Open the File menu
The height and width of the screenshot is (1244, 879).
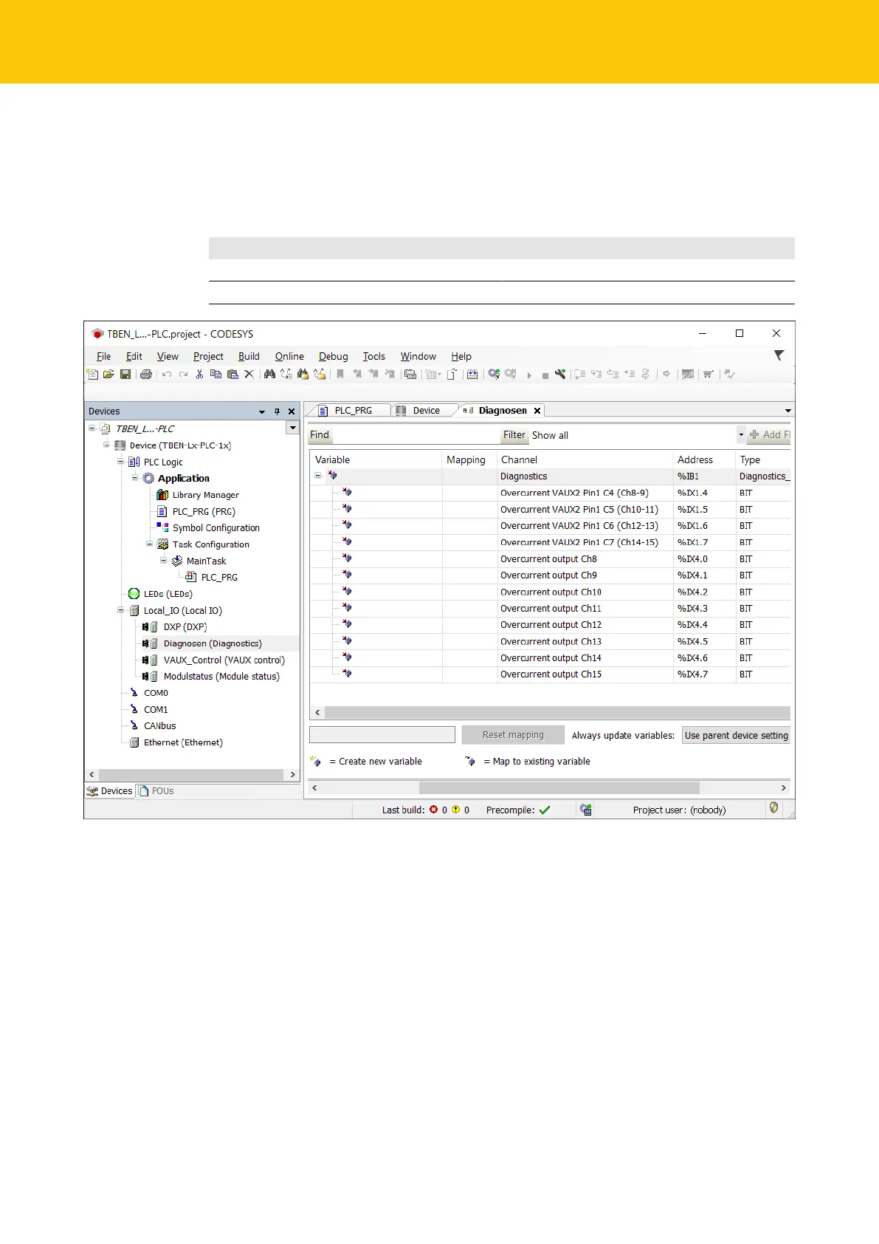point(104,356)
